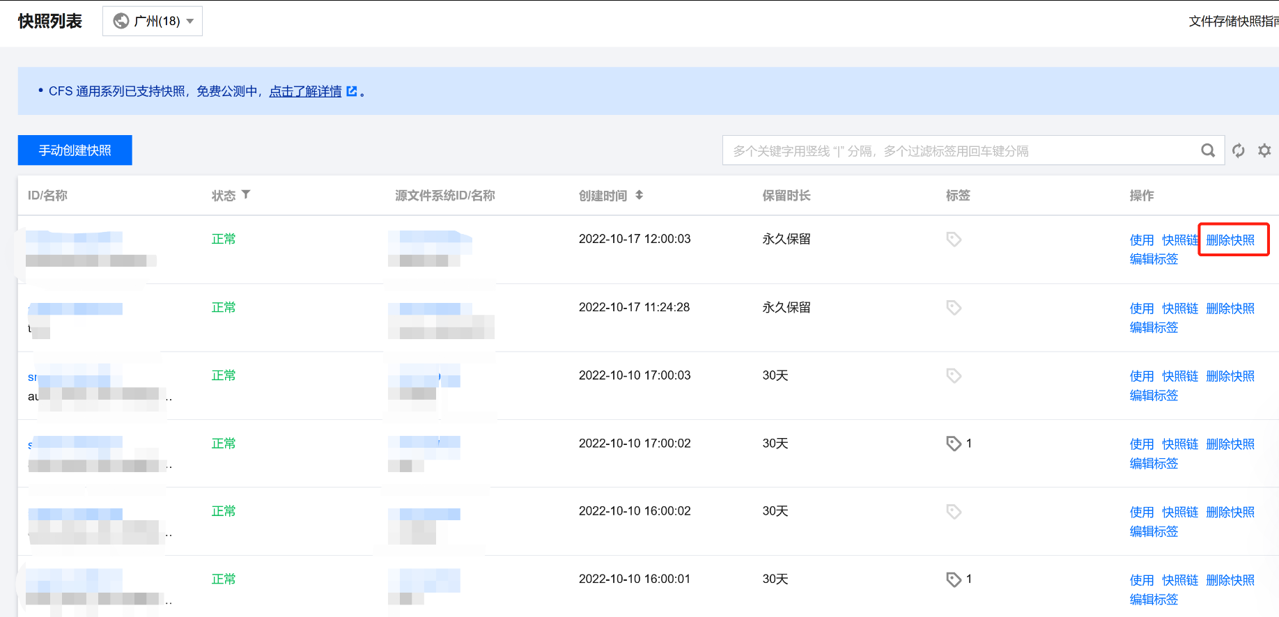Click 快照链 for the 2022-10-17 12:00:03 snapshot
Screen dimensions: 1279x617
(1180, 240)
